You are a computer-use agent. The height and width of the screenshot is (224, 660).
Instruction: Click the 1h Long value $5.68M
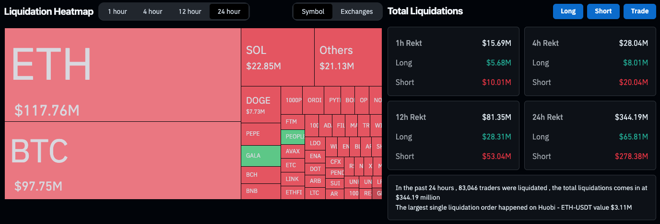click(x=498, y=63)
